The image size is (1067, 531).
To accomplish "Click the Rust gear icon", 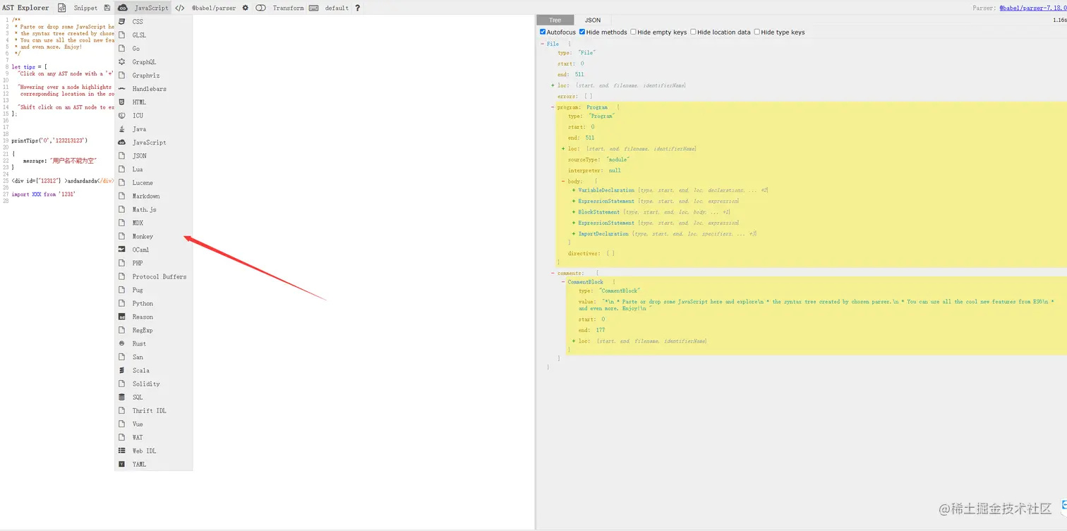I will 122,343.
